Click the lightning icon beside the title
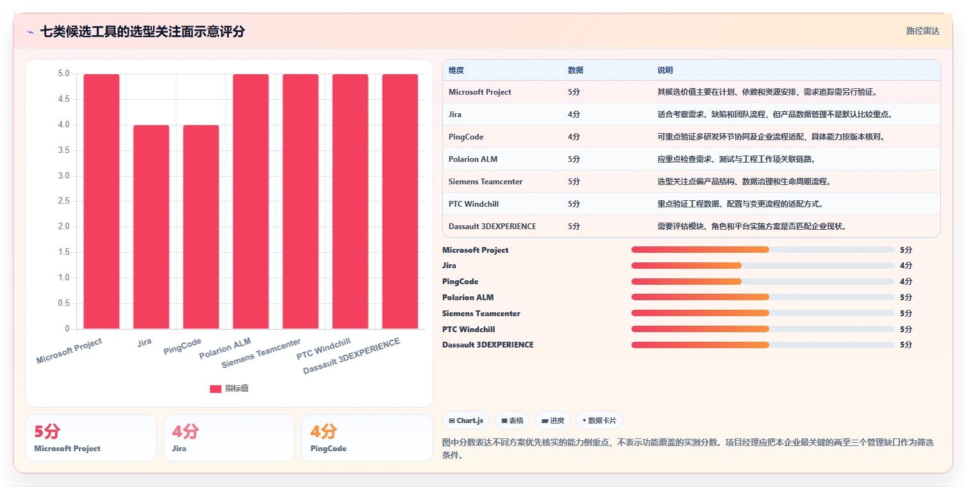Image resolution: width=966 pixels, height=487 pixels. [30, 32]
